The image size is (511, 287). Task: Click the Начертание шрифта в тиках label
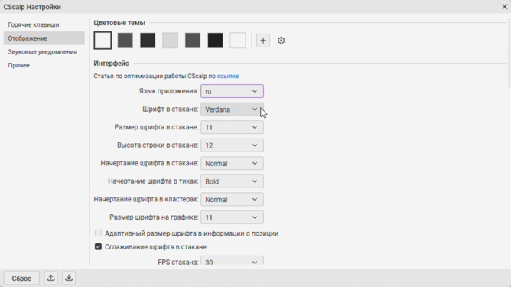click(153, 181)
